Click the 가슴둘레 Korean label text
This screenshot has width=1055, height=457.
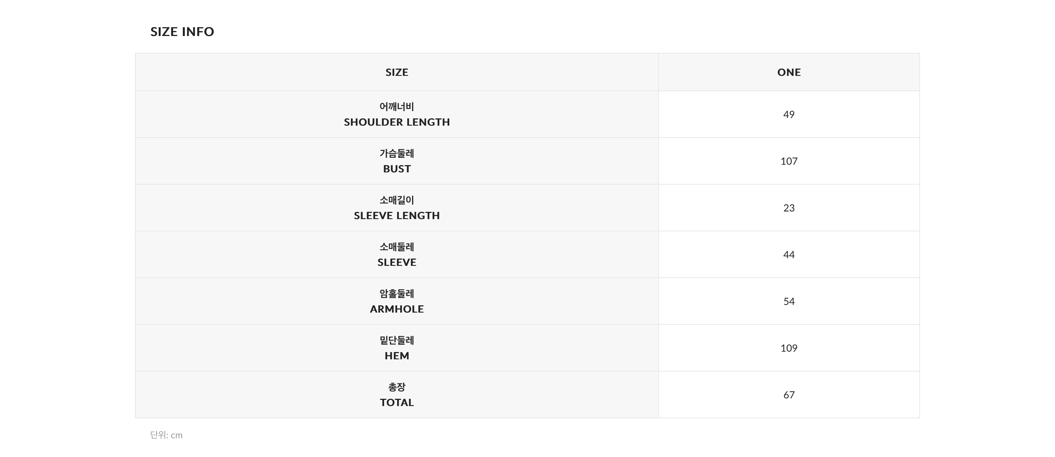tap(396, 154)
